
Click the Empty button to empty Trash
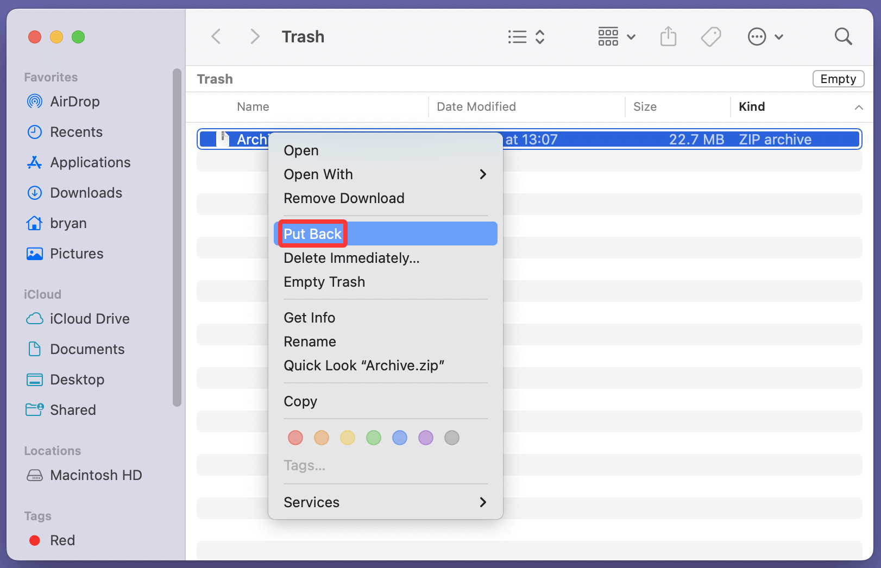pos(838,79)
